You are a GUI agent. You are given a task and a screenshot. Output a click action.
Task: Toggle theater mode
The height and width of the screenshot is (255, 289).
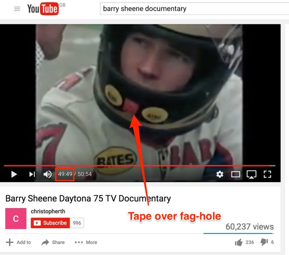coord(235,174)
